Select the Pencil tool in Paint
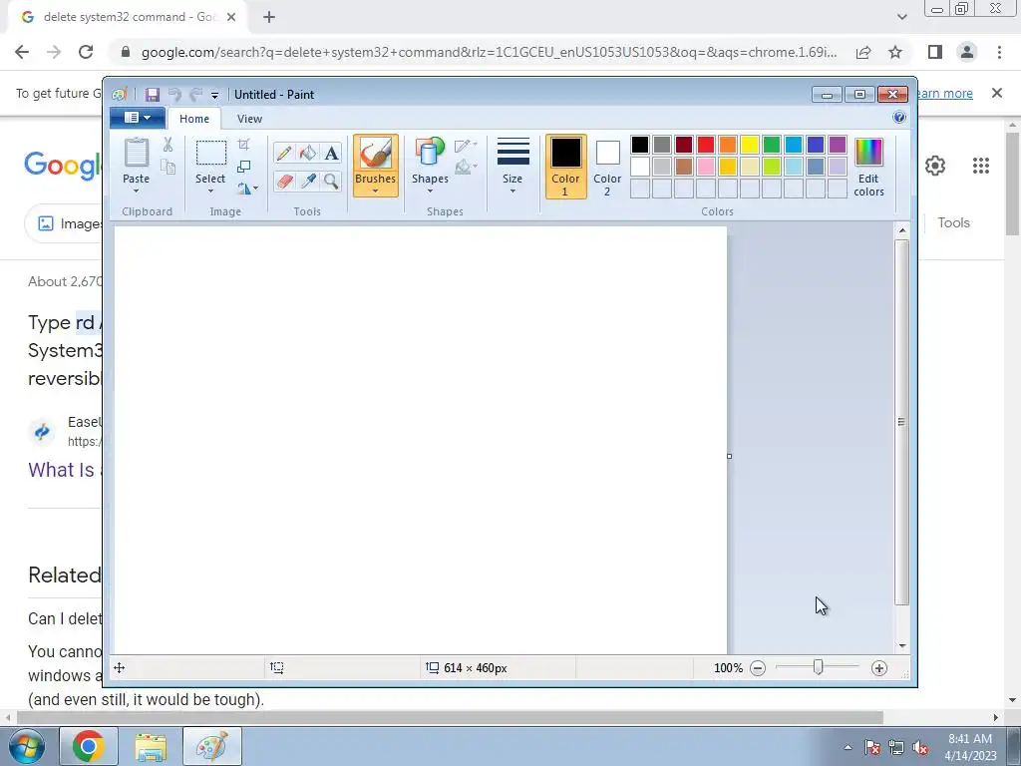This screenshot has width=1021, height=766. point(284,153)
